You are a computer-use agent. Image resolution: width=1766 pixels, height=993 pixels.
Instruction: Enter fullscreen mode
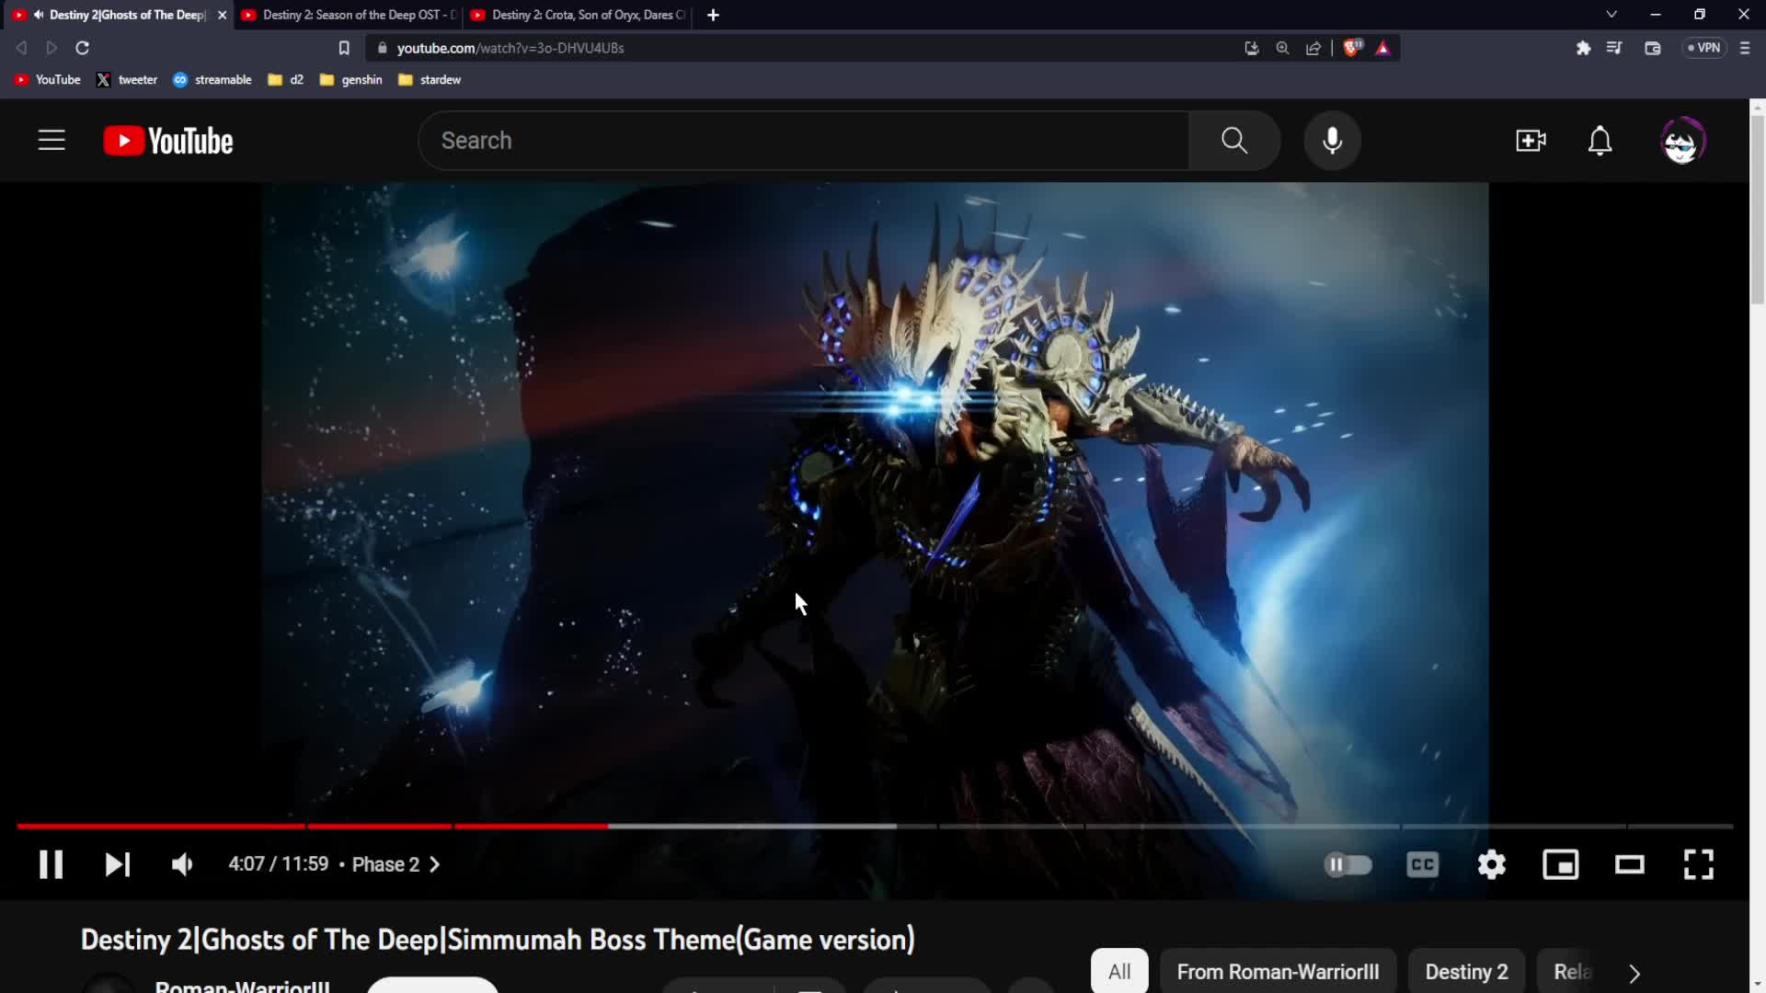click(x=1699, y=864)
